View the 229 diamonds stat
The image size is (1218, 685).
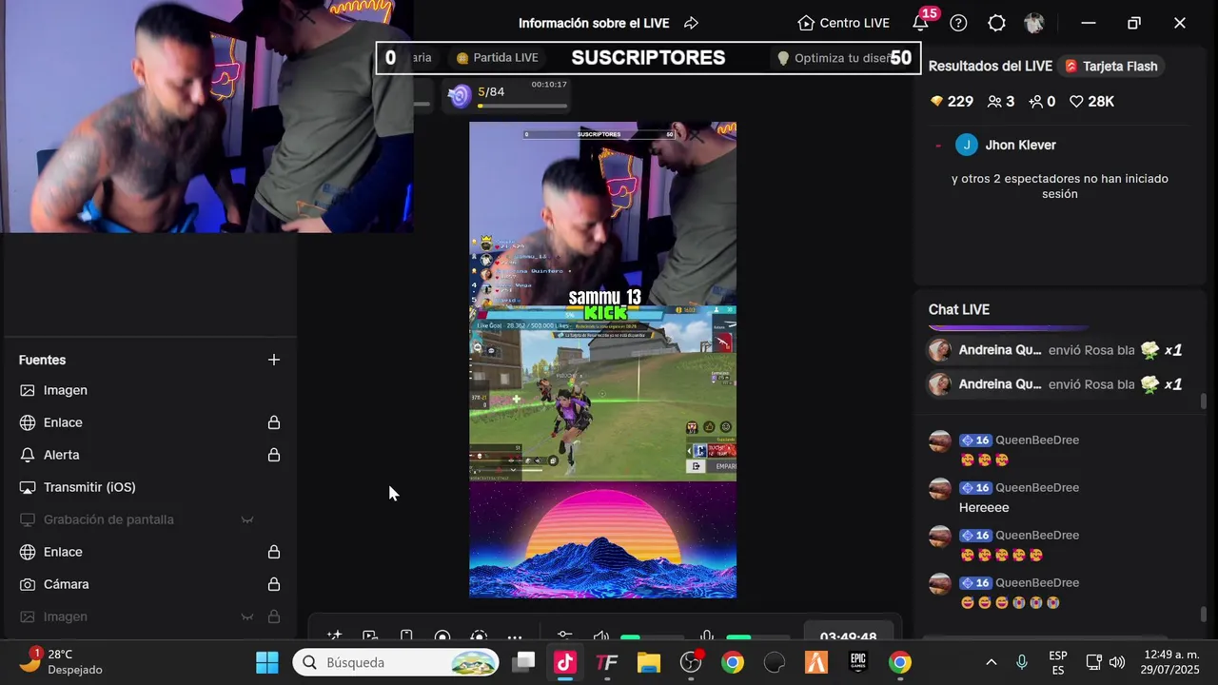click(x=951, y=102)
